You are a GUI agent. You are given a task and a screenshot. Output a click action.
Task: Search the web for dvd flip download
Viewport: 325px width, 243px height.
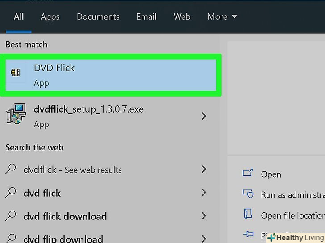62,239
